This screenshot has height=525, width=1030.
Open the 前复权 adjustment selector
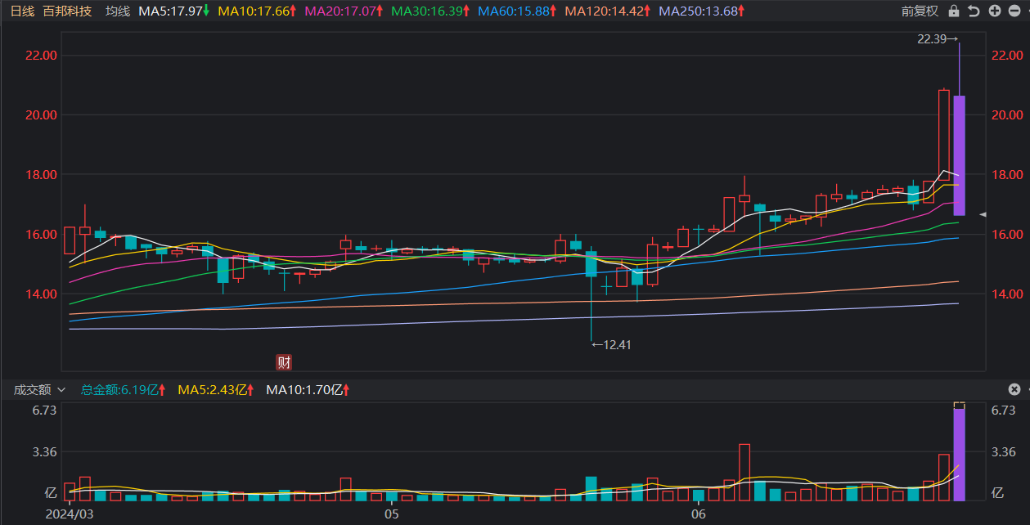pos(920,11)
